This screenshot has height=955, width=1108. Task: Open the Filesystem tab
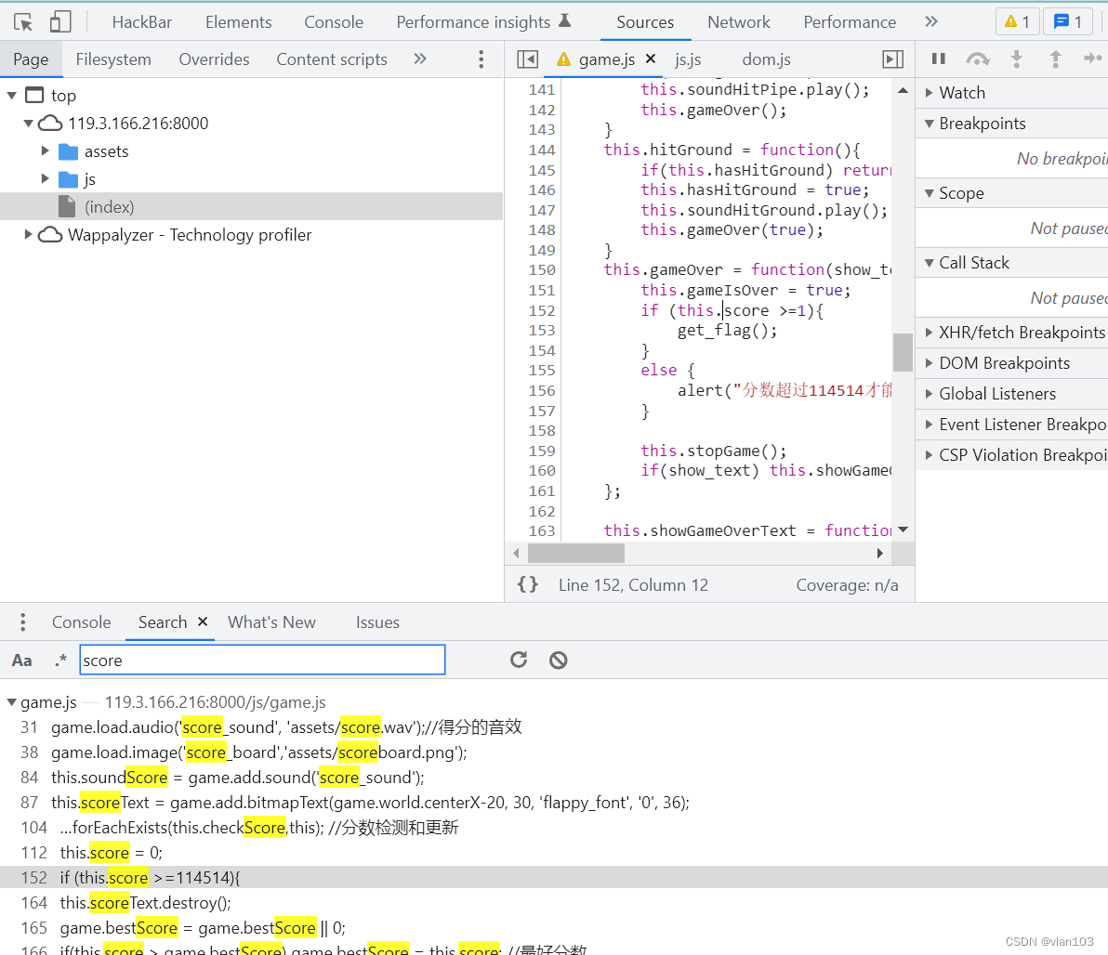click(x=113, y=59)
